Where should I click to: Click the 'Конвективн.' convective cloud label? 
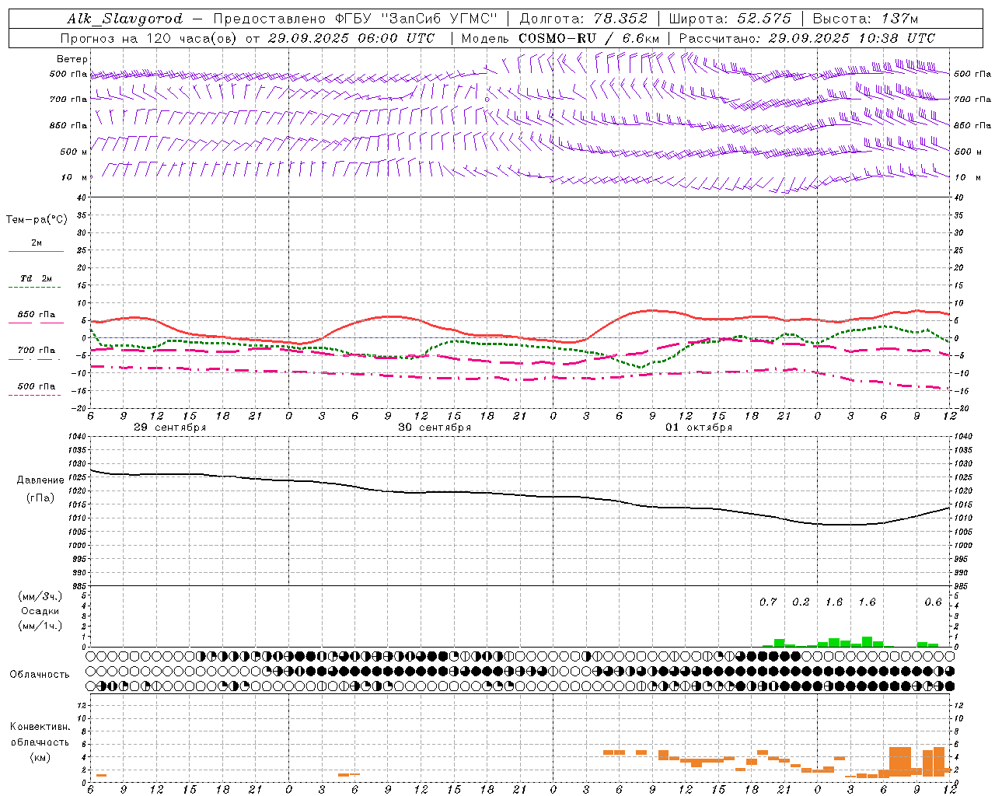tap(40, 727)
